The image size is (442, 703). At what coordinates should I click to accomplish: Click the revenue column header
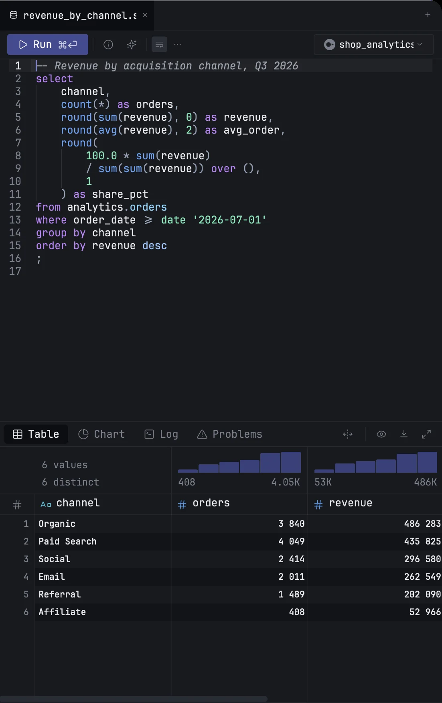tap(375, 504)
